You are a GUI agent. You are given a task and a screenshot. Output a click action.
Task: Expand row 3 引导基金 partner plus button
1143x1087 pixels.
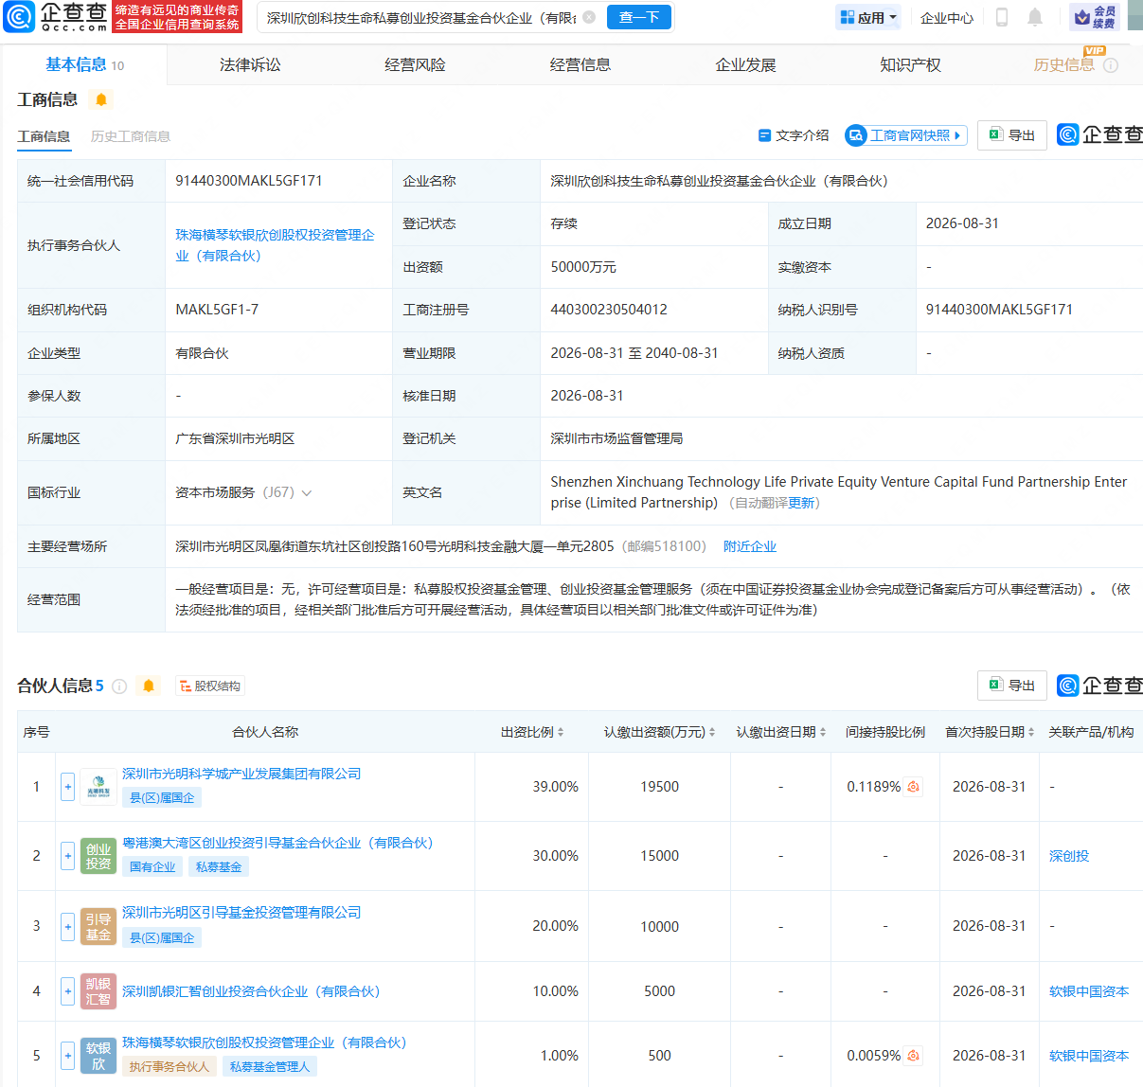click(68, 926)
